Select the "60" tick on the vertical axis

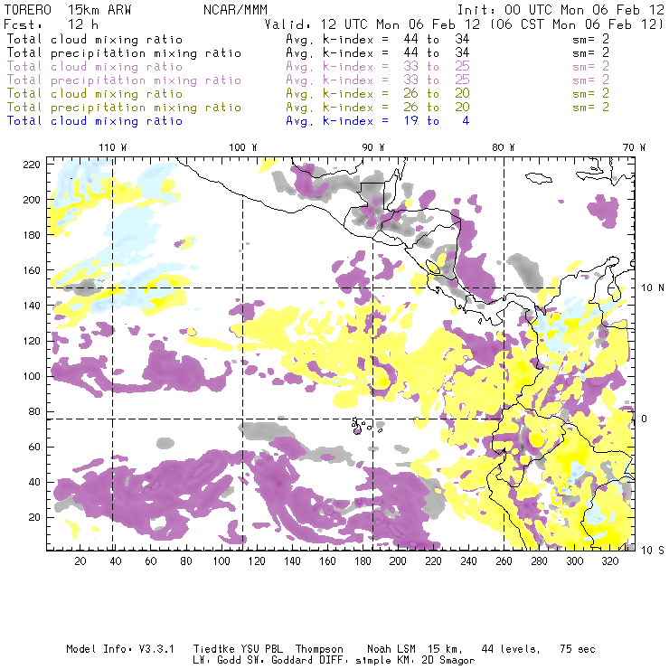click(x=35, y=447)
